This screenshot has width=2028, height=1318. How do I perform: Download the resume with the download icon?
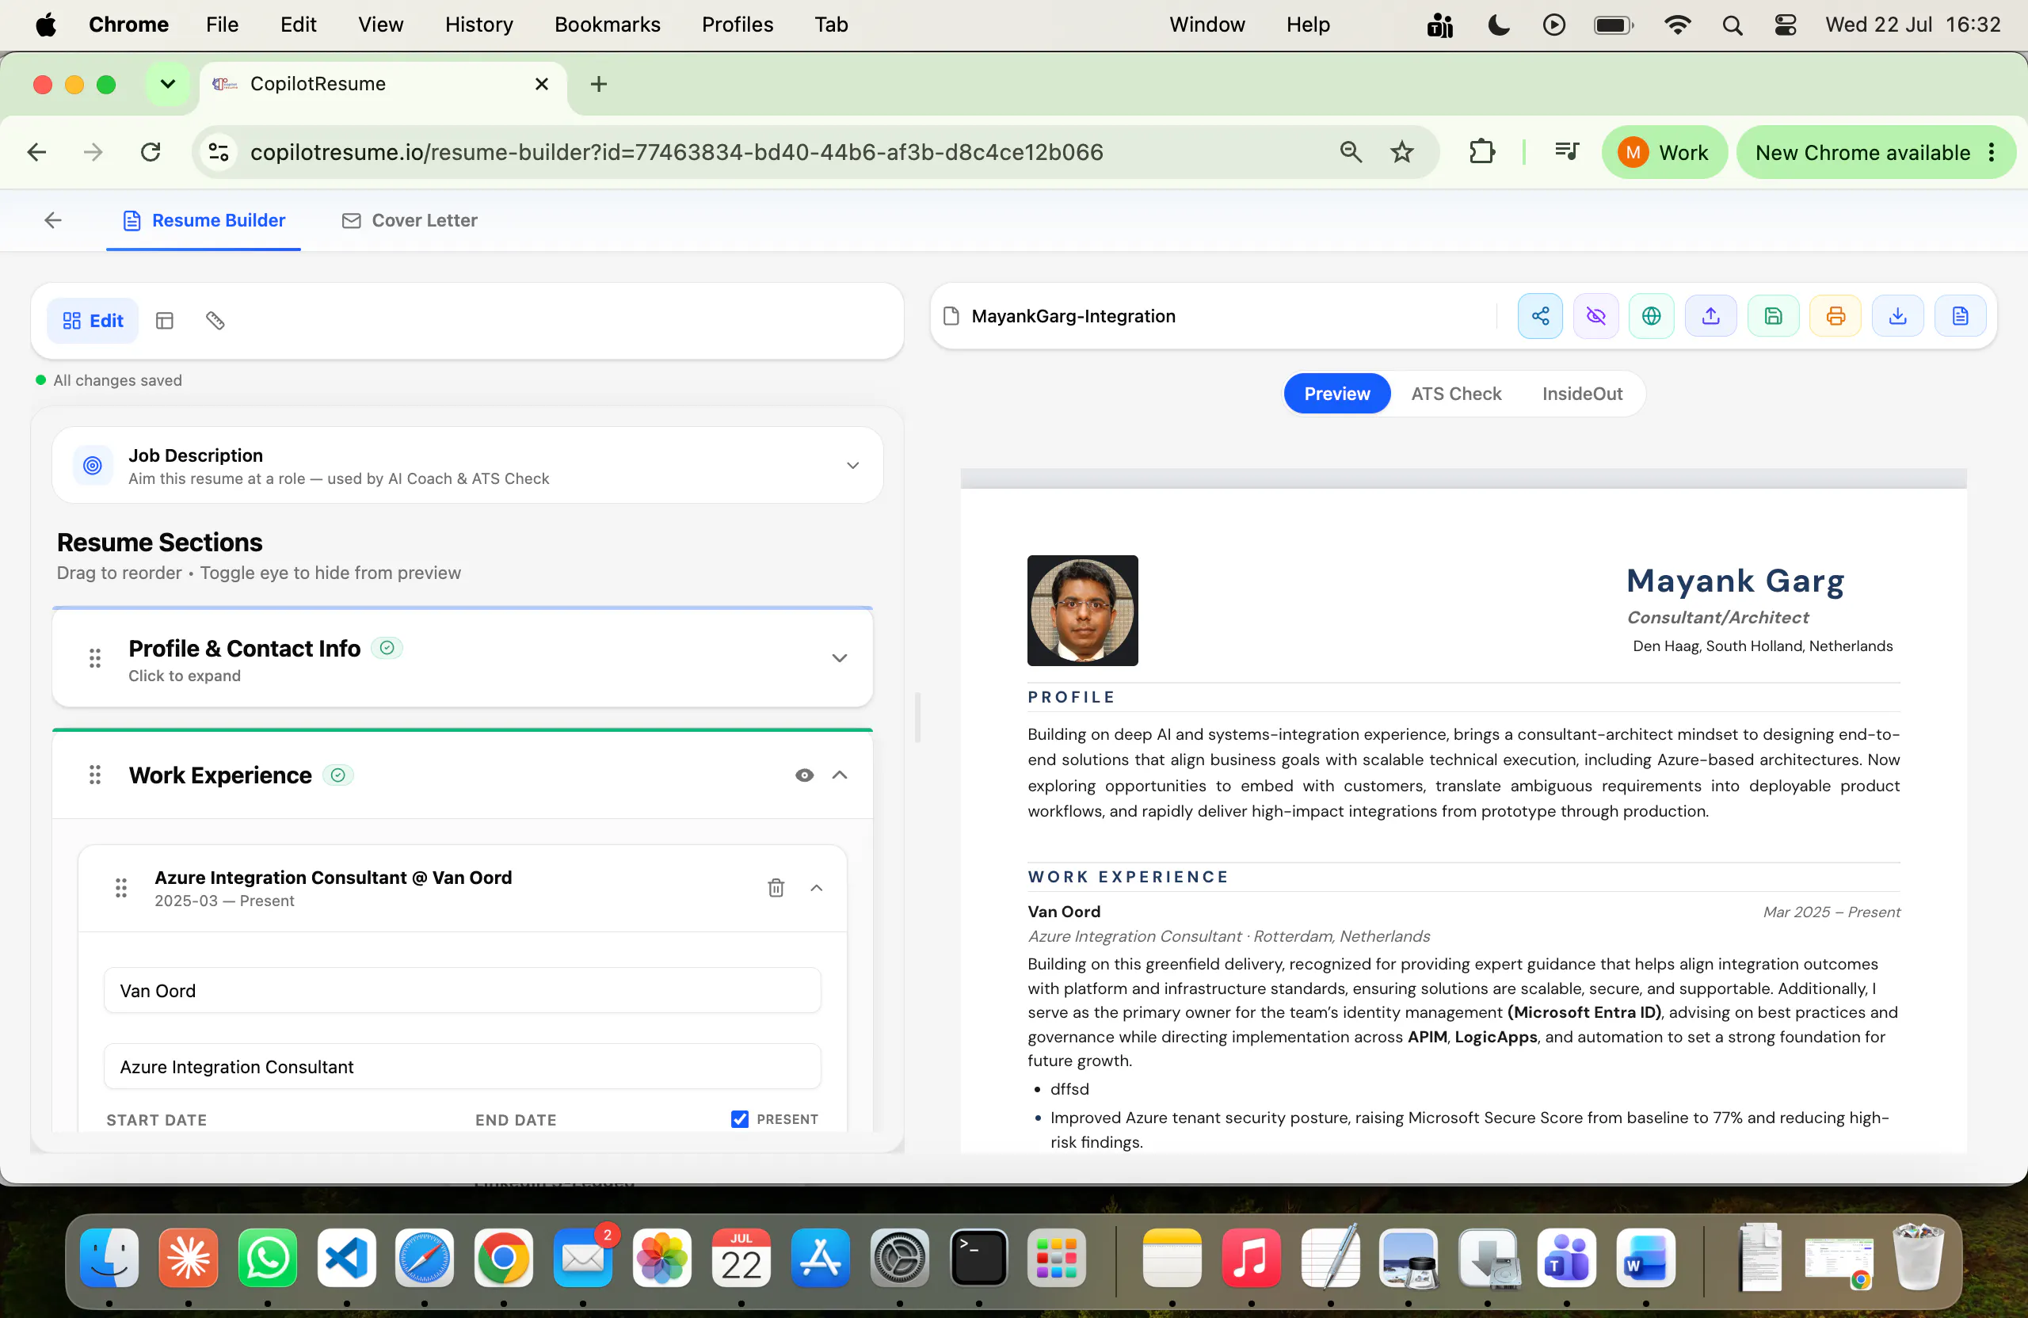(x=1897, y=317)
